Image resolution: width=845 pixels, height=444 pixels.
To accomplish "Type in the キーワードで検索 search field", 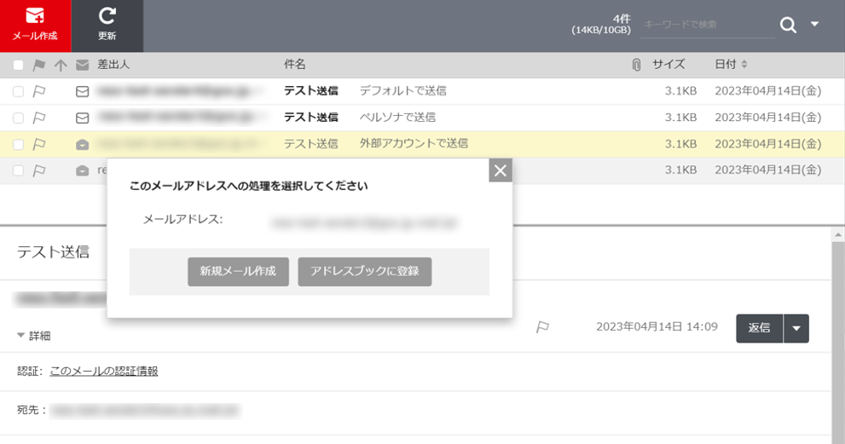I will click(706, 25).
